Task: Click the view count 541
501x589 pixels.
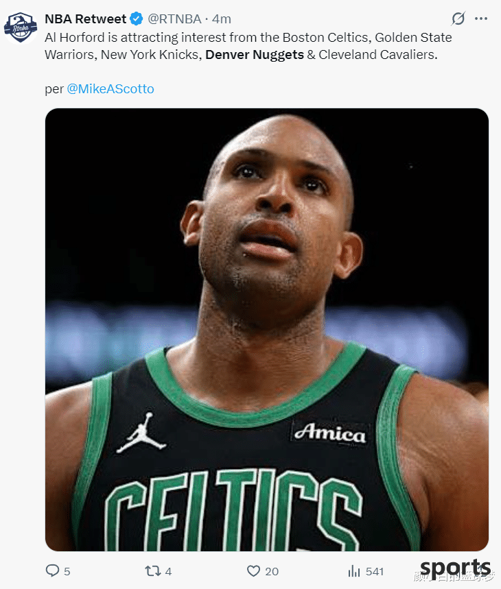Action: click(375, 571)
